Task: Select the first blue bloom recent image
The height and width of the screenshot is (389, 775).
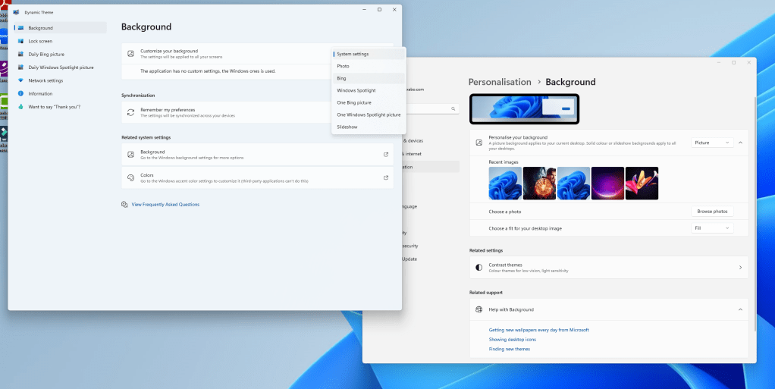Action: (505, 183)
